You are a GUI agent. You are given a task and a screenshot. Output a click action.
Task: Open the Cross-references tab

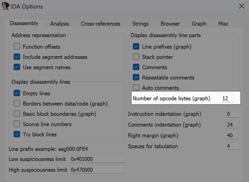[x=101, y=24]
